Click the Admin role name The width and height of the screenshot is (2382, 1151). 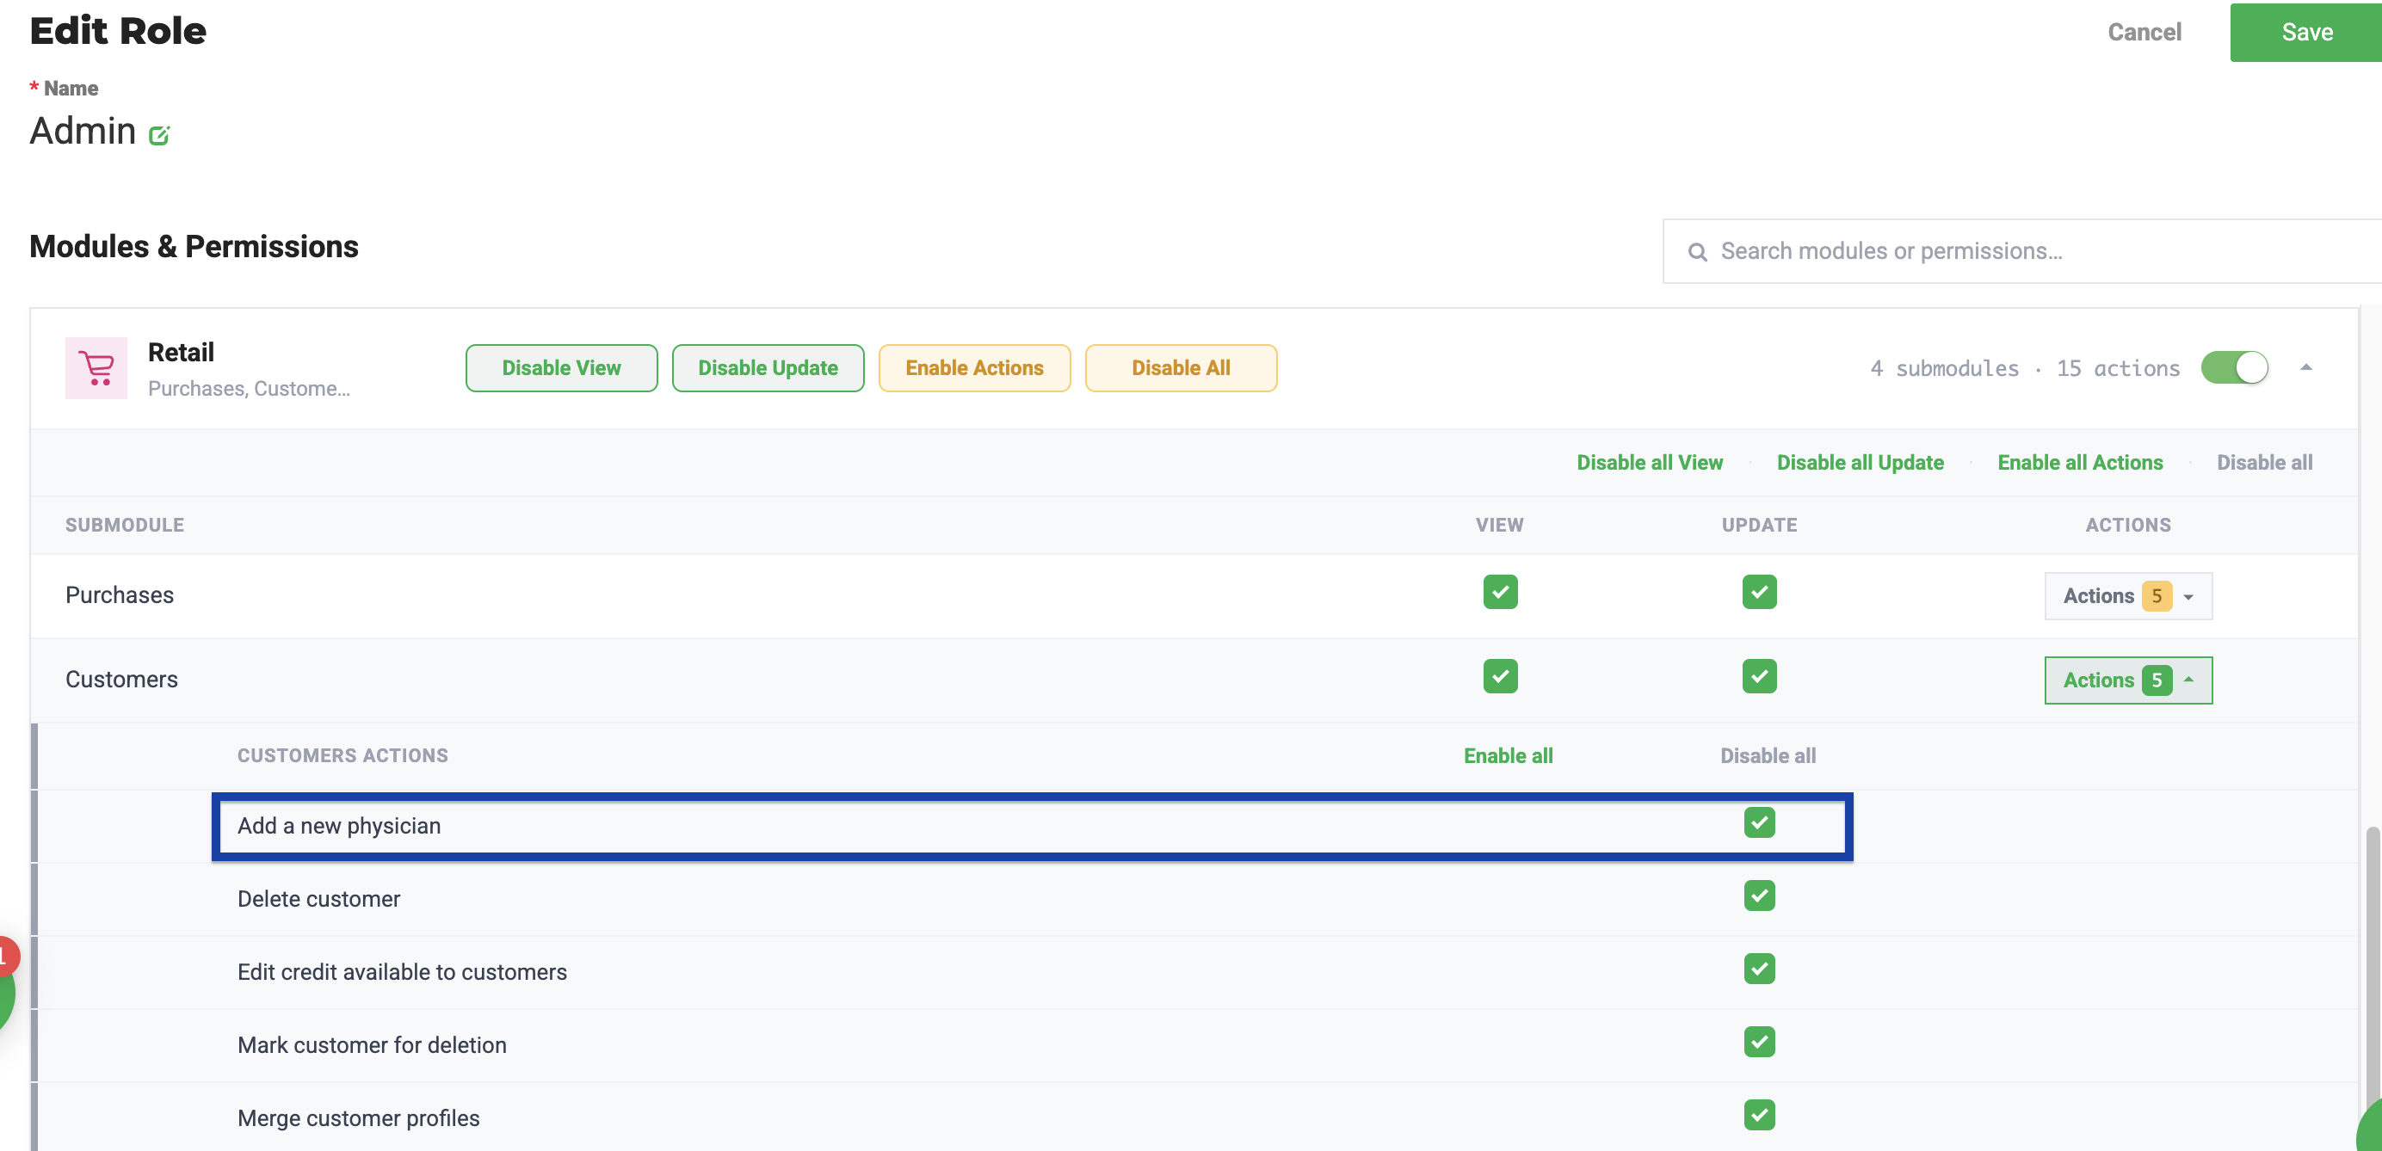click(83, 132)
